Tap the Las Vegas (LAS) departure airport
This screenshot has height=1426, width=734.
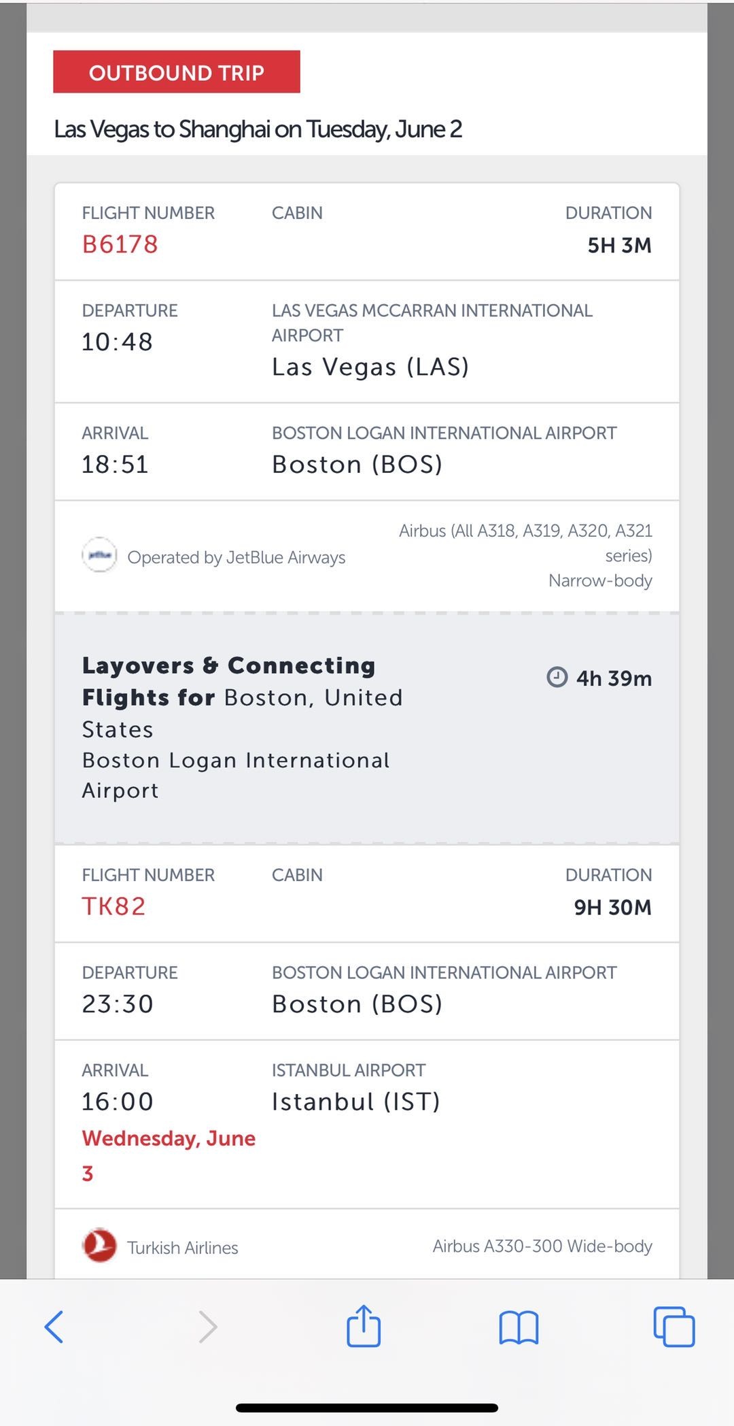pyautogui.click(x=370, y=367)
